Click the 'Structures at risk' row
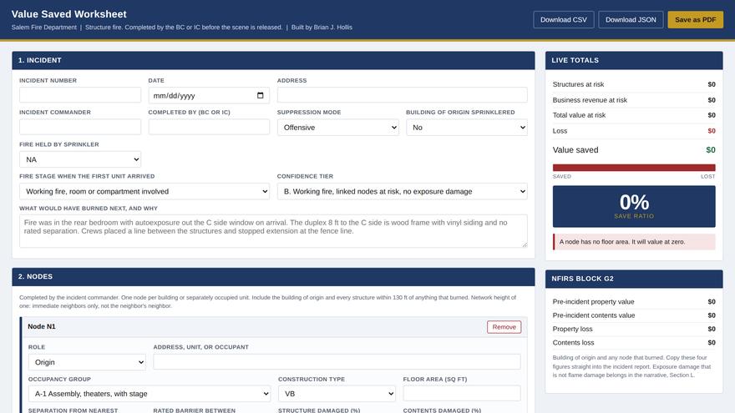The height and width of the screenshot is (413, 735). (x=634, y=84)
